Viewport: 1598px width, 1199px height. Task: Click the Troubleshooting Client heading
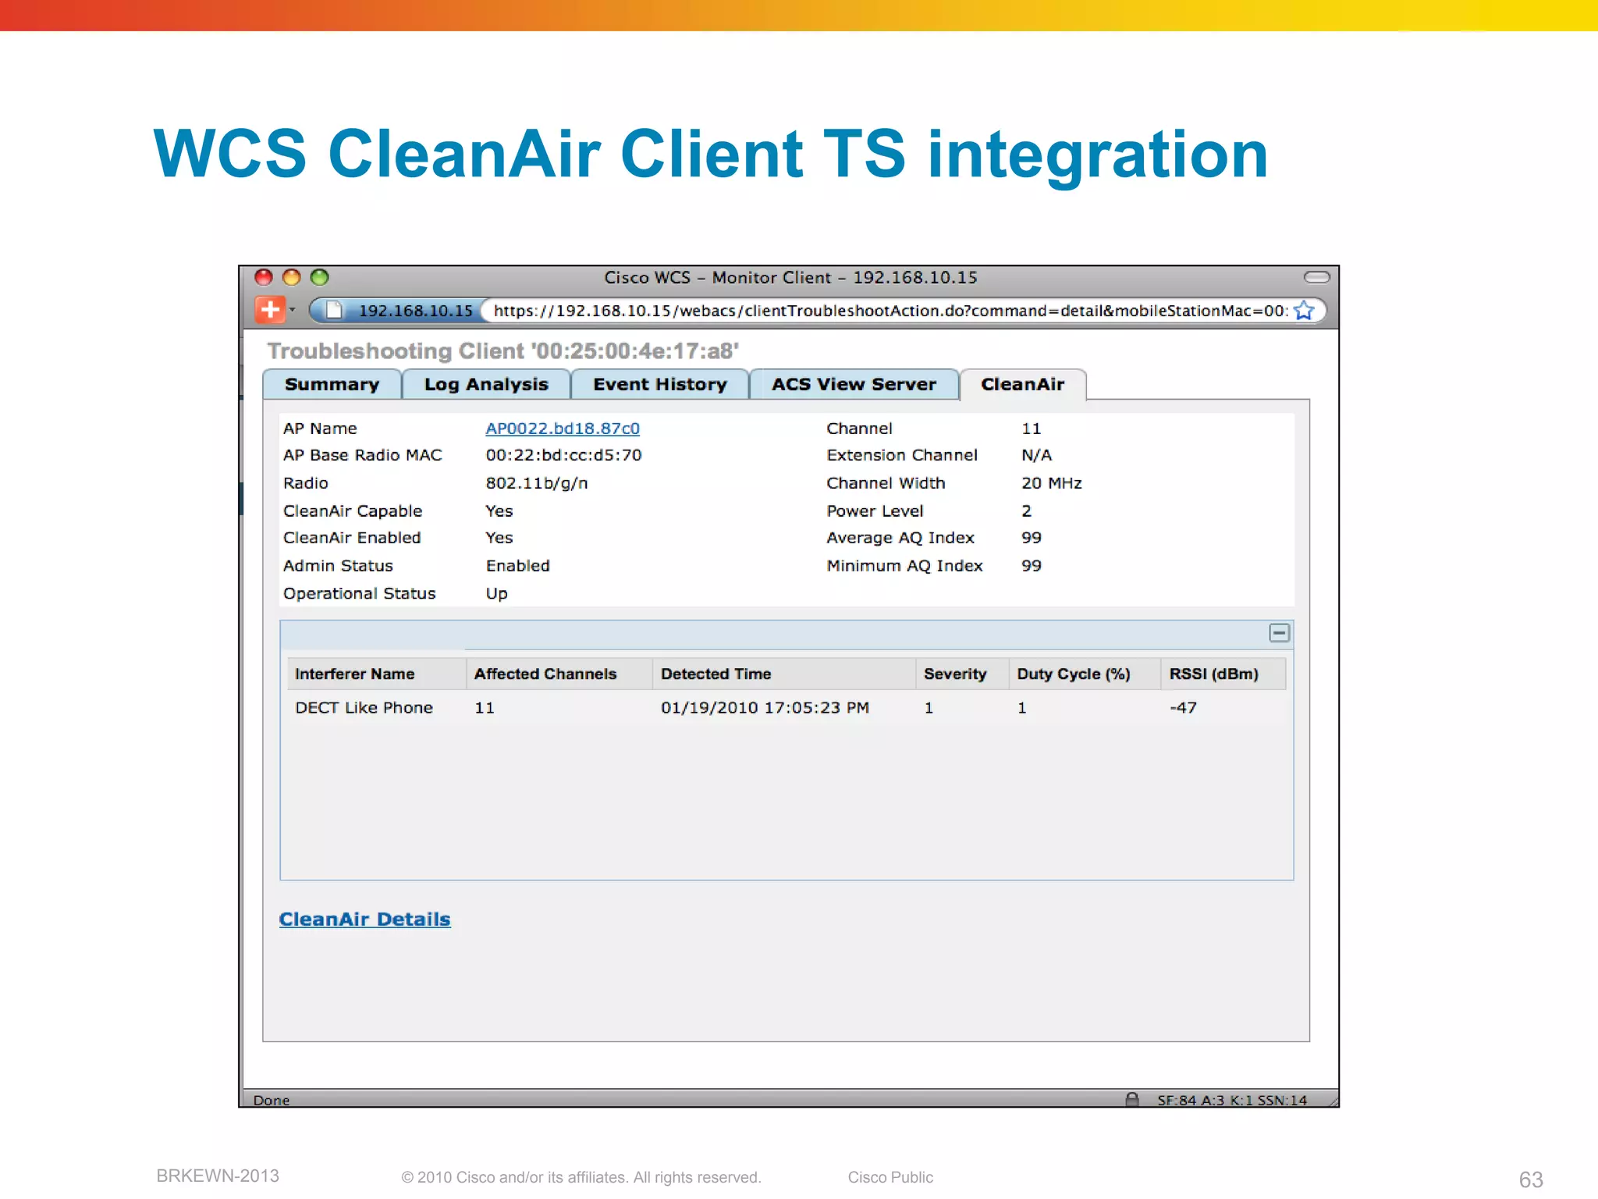pos(502,351)
